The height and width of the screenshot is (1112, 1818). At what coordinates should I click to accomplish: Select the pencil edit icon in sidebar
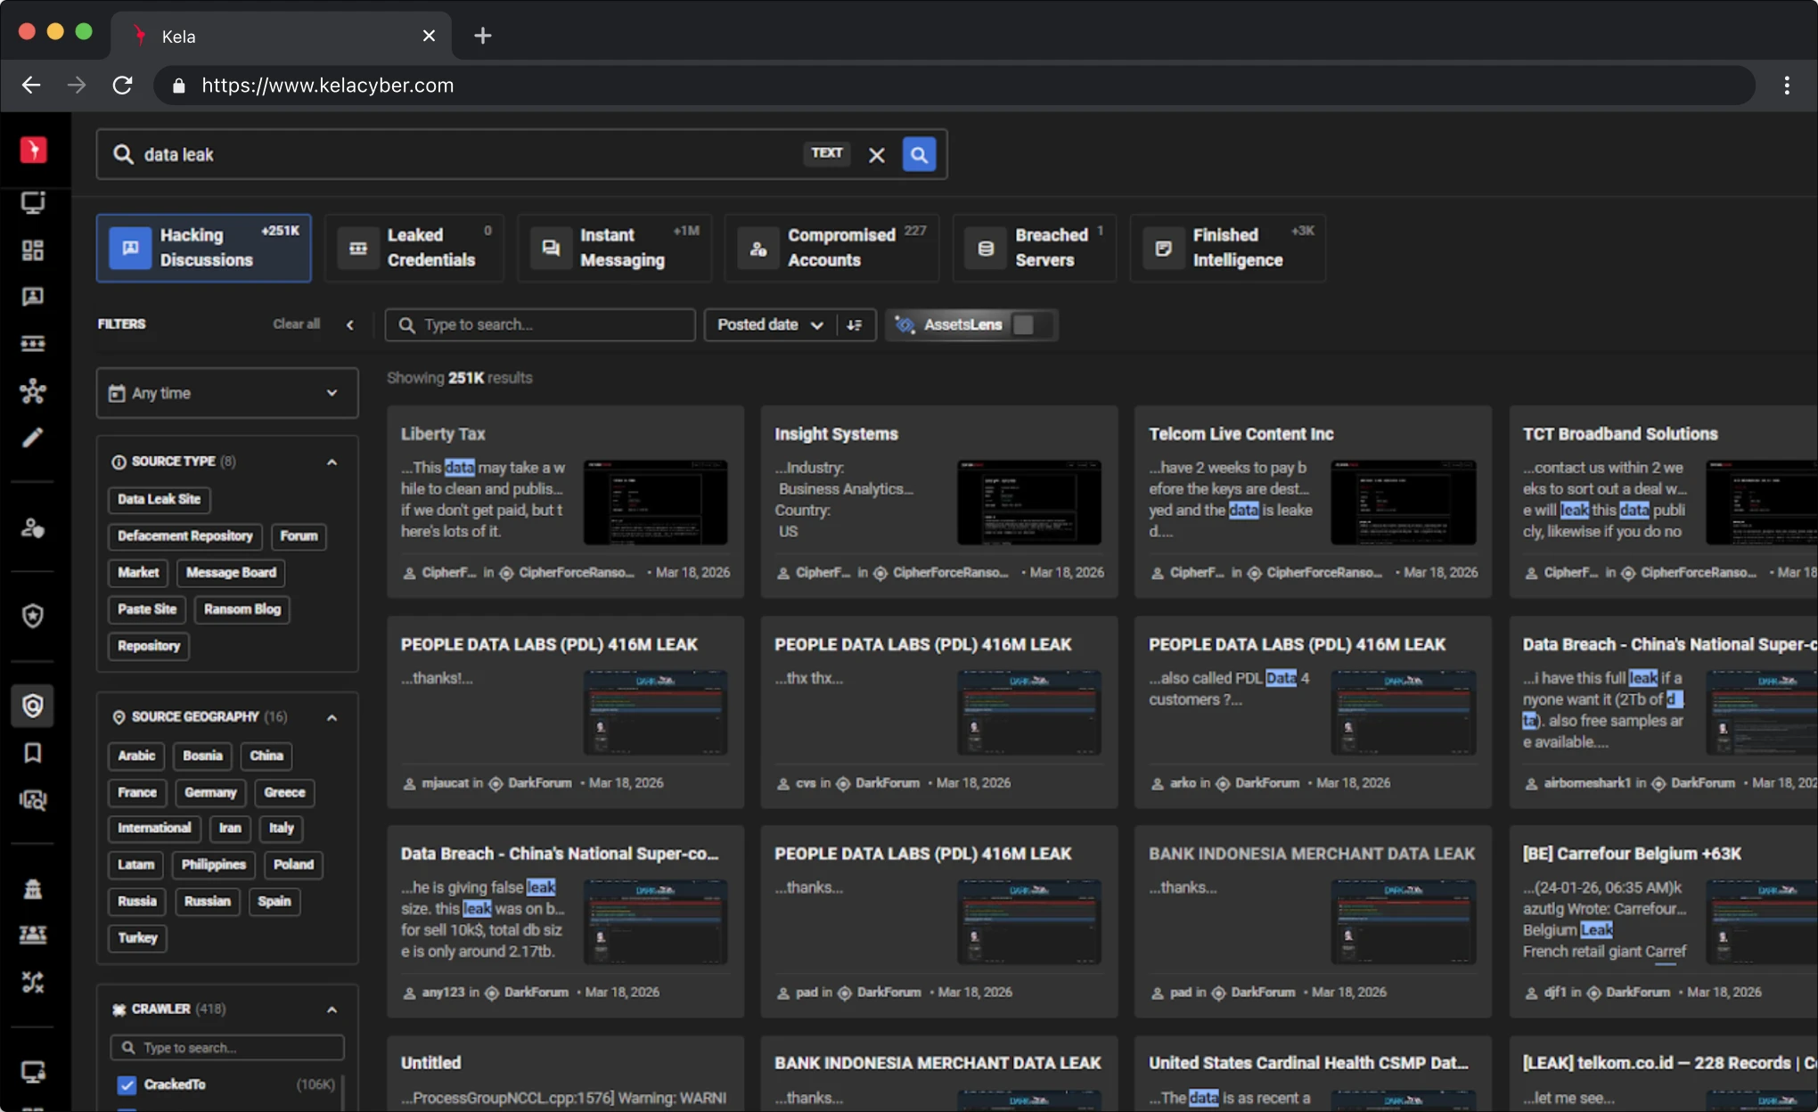tap(33, 437)
